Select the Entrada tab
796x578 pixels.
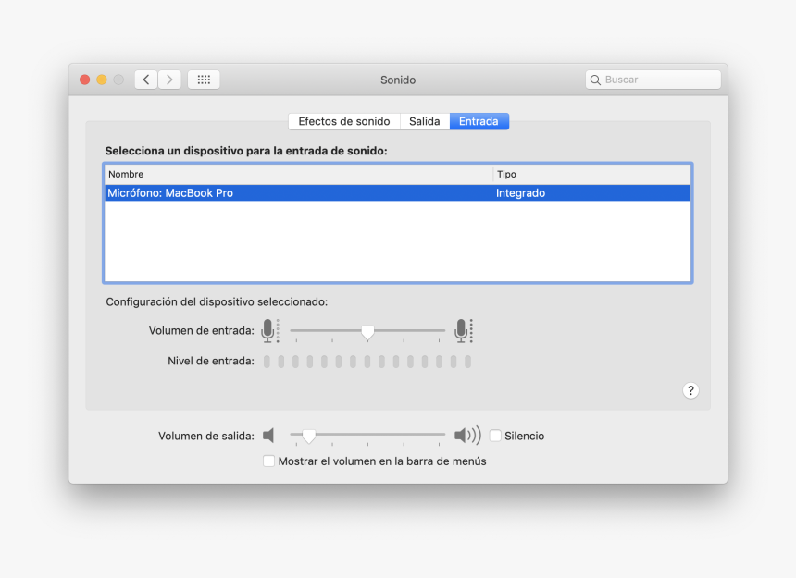coord(479,121)
